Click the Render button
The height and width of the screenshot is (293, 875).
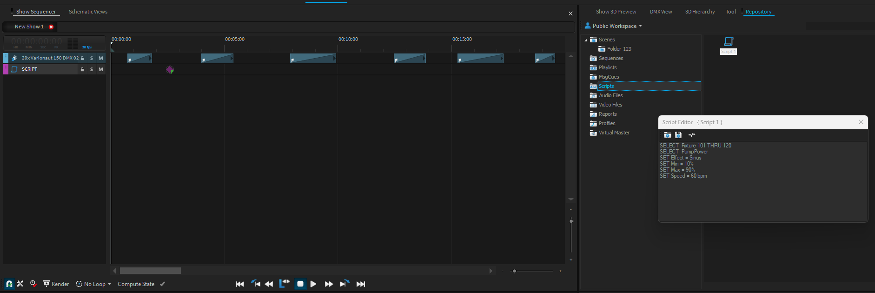(56, 284)
